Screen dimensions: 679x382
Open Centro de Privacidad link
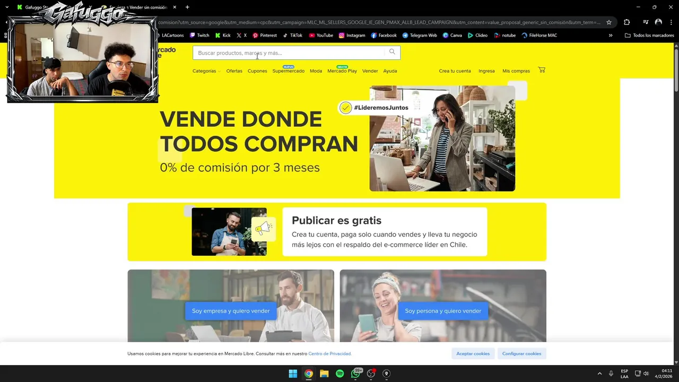coord(330,354)
